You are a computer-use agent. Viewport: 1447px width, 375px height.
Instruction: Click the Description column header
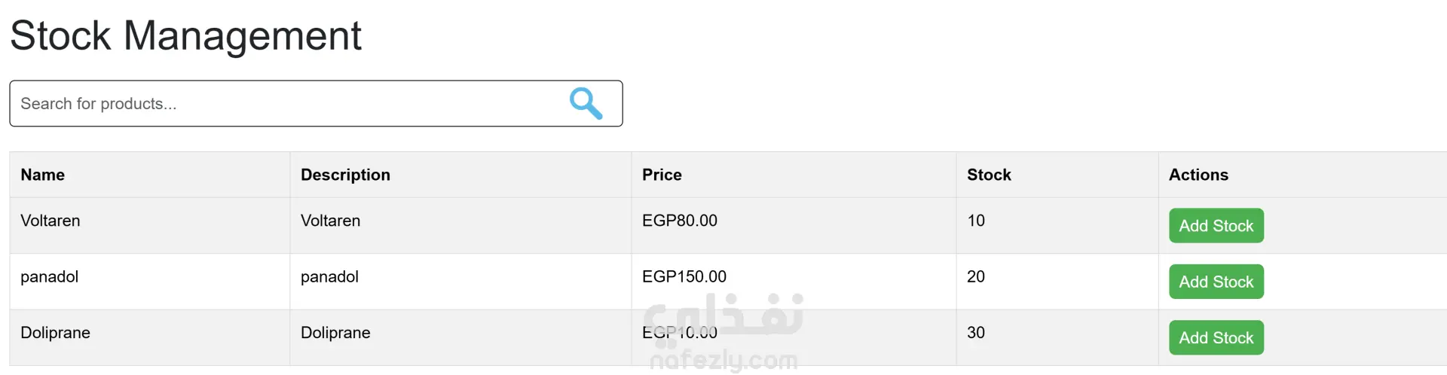click(345, 175)
